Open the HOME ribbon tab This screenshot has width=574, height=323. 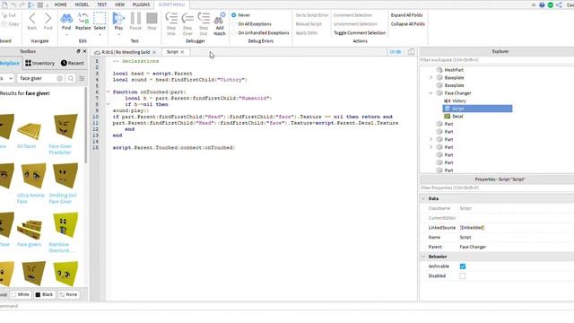(x=60, y=4)
